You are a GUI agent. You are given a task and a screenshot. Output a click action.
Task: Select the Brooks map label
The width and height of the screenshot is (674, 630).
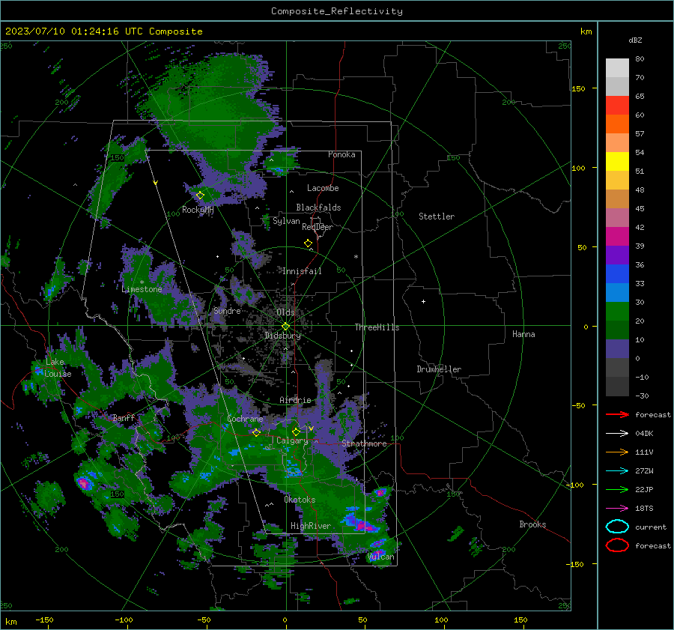click(x=532, y=524)
